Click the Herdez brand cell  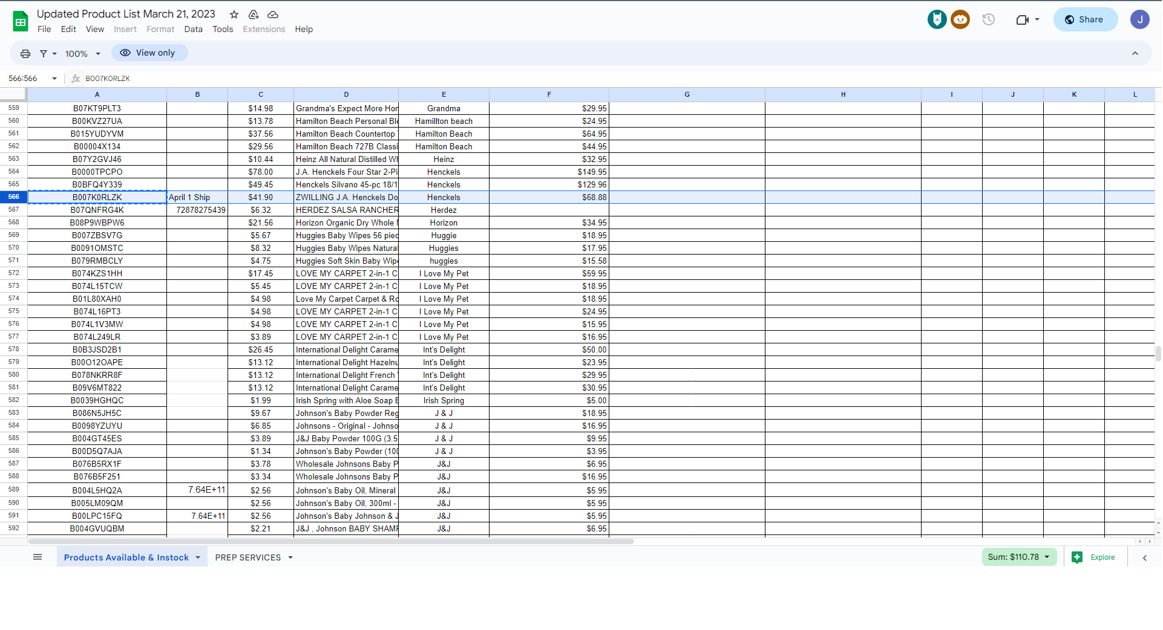[x=444, y=210]
